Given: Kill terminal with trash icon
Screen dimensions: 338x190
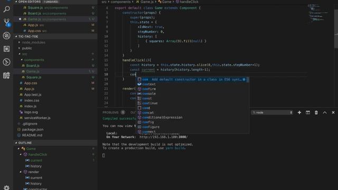Looking at the screenshot, I should point(316,112).
